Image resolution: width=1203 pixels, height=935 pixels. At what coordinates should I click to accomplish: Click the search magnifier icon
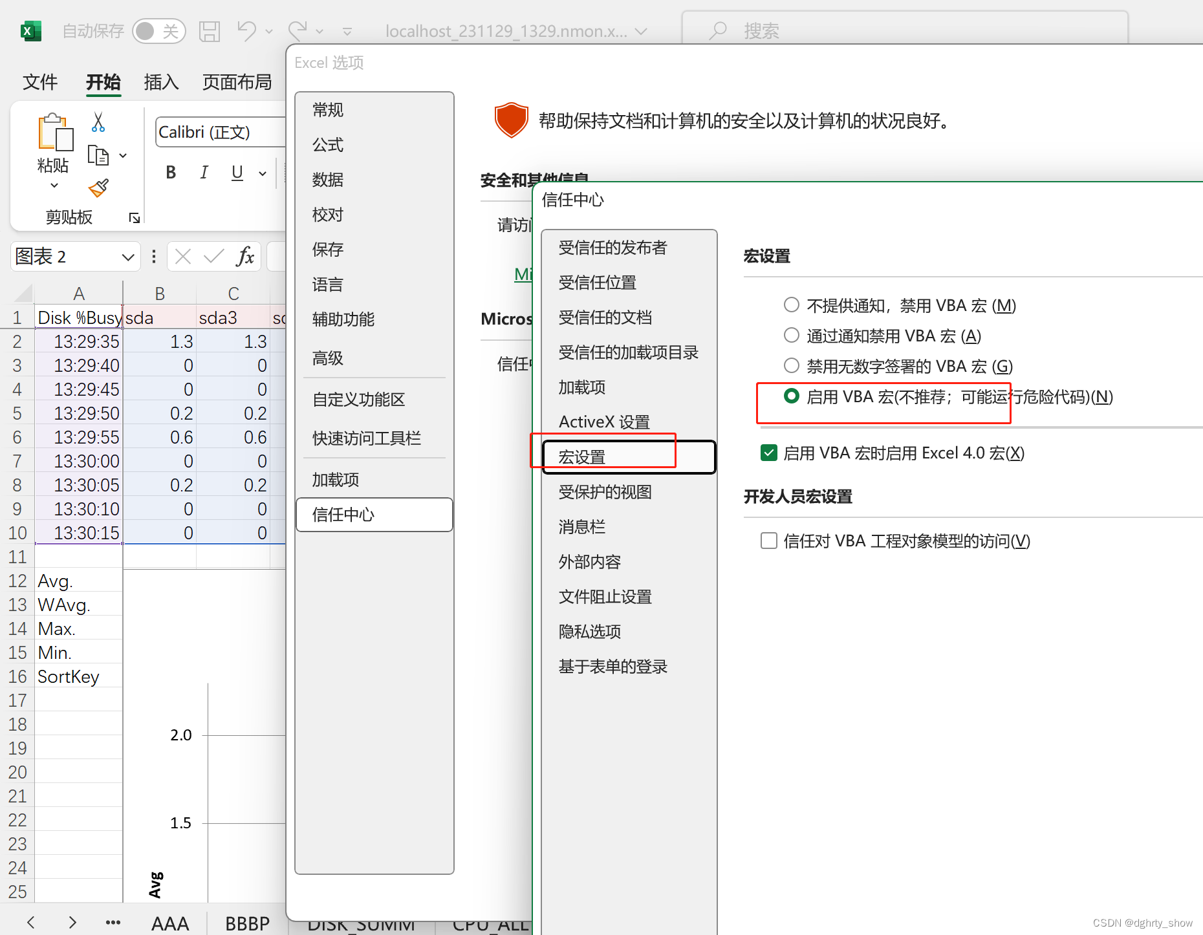point(718,30)
